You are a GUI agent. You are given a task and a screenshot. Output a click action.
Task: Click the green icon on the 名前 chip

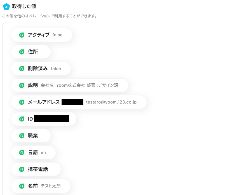(x=22, y=186)
